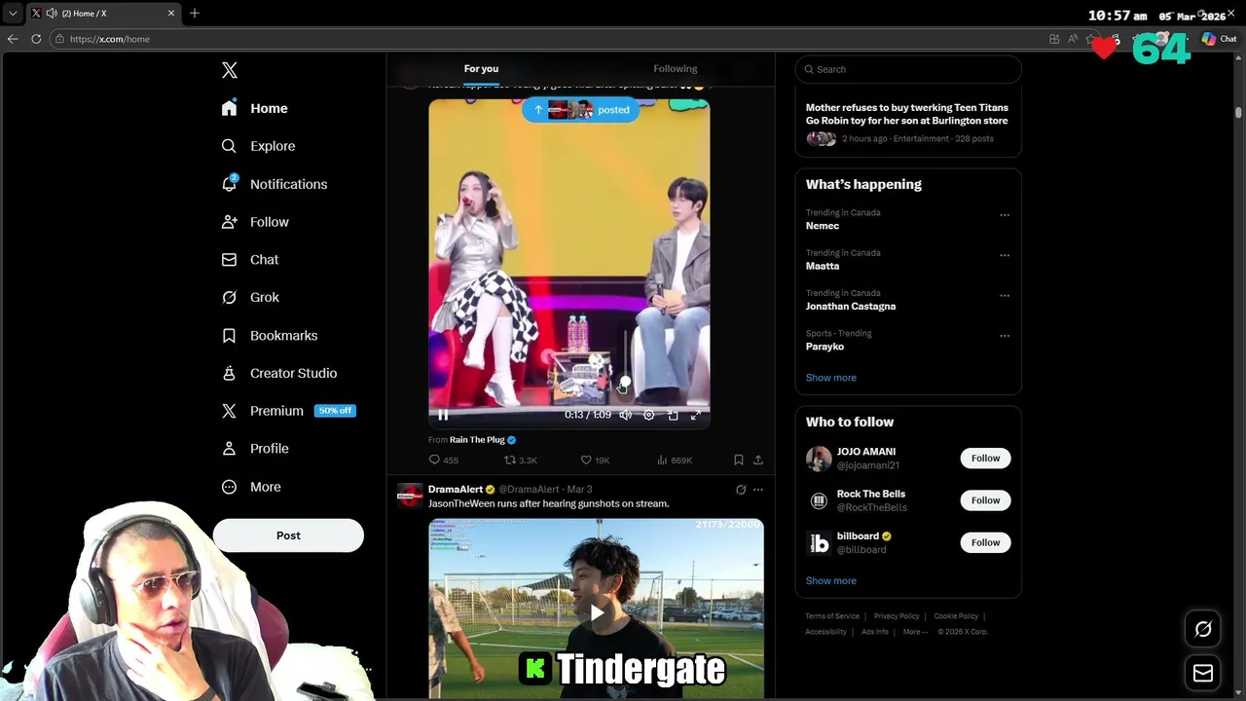Open Grok from the sidebar
1246x701 pixels.
[x=251, y=298]
